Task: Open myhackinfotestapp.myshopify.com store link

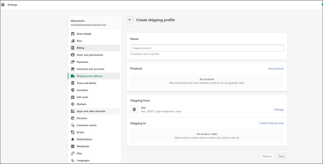Action: (x=88, y=25)
